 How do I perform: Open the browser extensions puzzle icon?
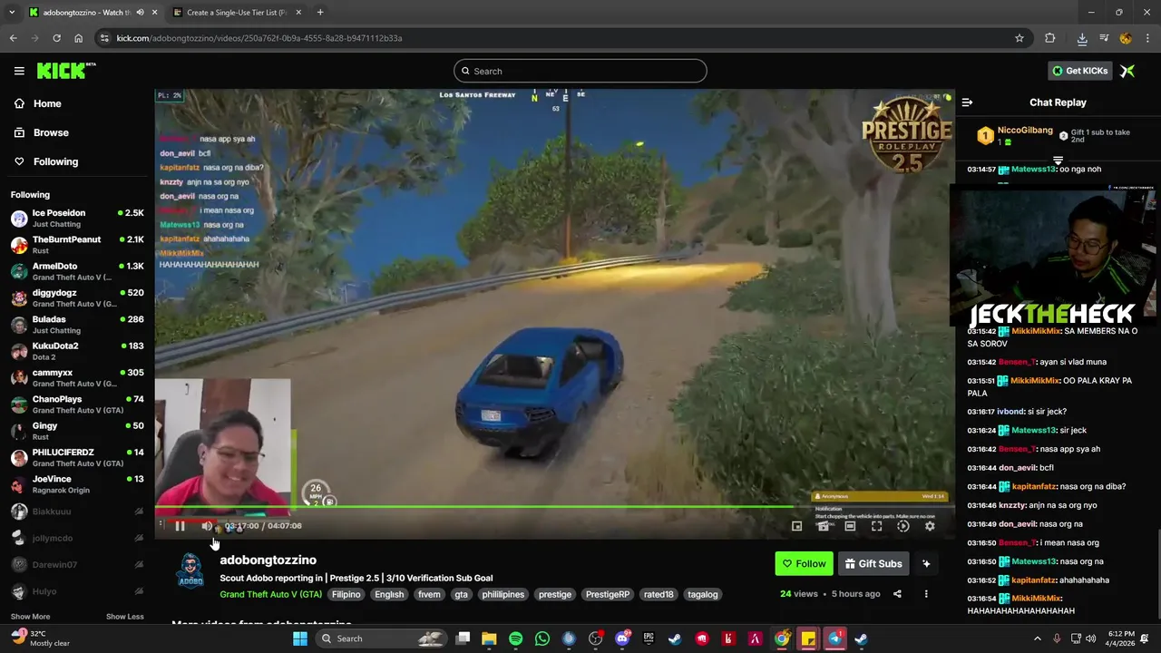tap(1050, 38)
